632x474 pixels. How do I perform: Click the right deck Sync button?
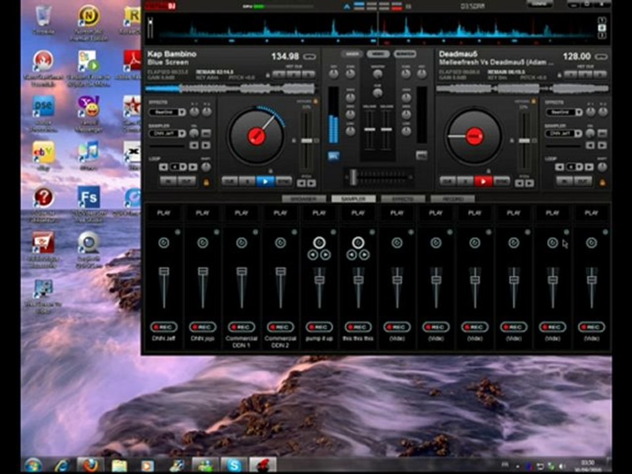502,182
